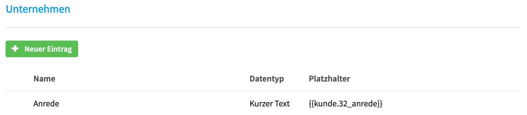Viewport: 527px width, 115px height.
Task: Click the empty cell left of Anrede
Action: point(18,104)
